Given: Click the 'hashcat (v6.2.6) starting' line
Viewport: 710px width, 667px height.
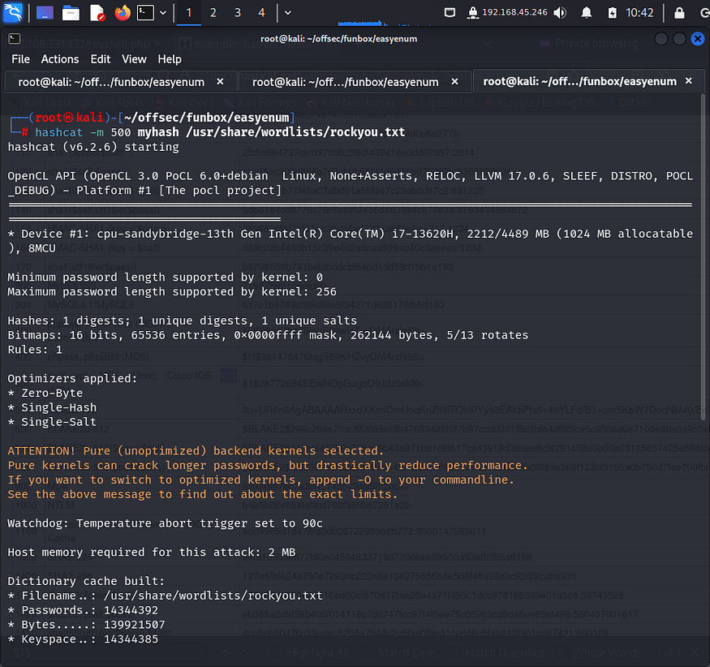Looking at the screenshot, I should tap(93, 147).
